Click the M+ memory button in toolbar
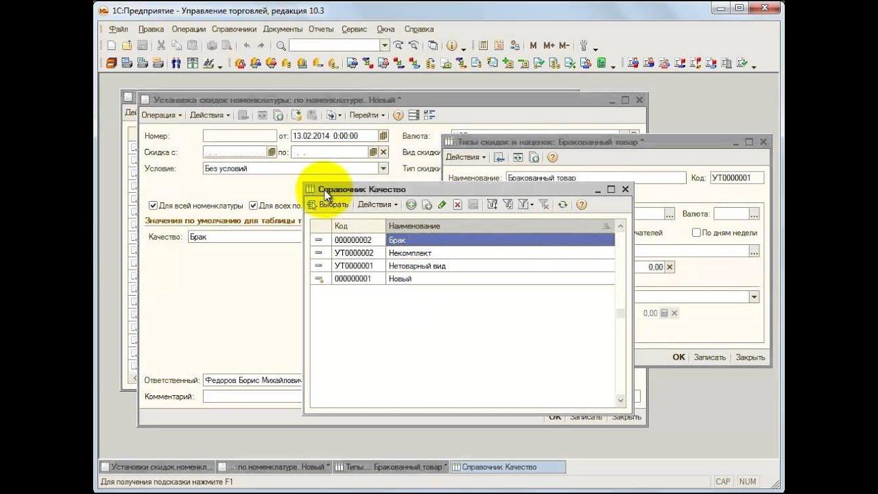The height and width of the screenshot is (494, 878). [549, 46]
